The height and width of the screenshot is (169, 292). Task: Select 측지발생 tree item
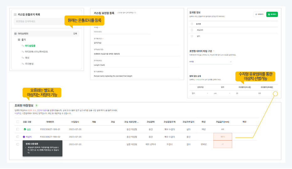(29, 64)
